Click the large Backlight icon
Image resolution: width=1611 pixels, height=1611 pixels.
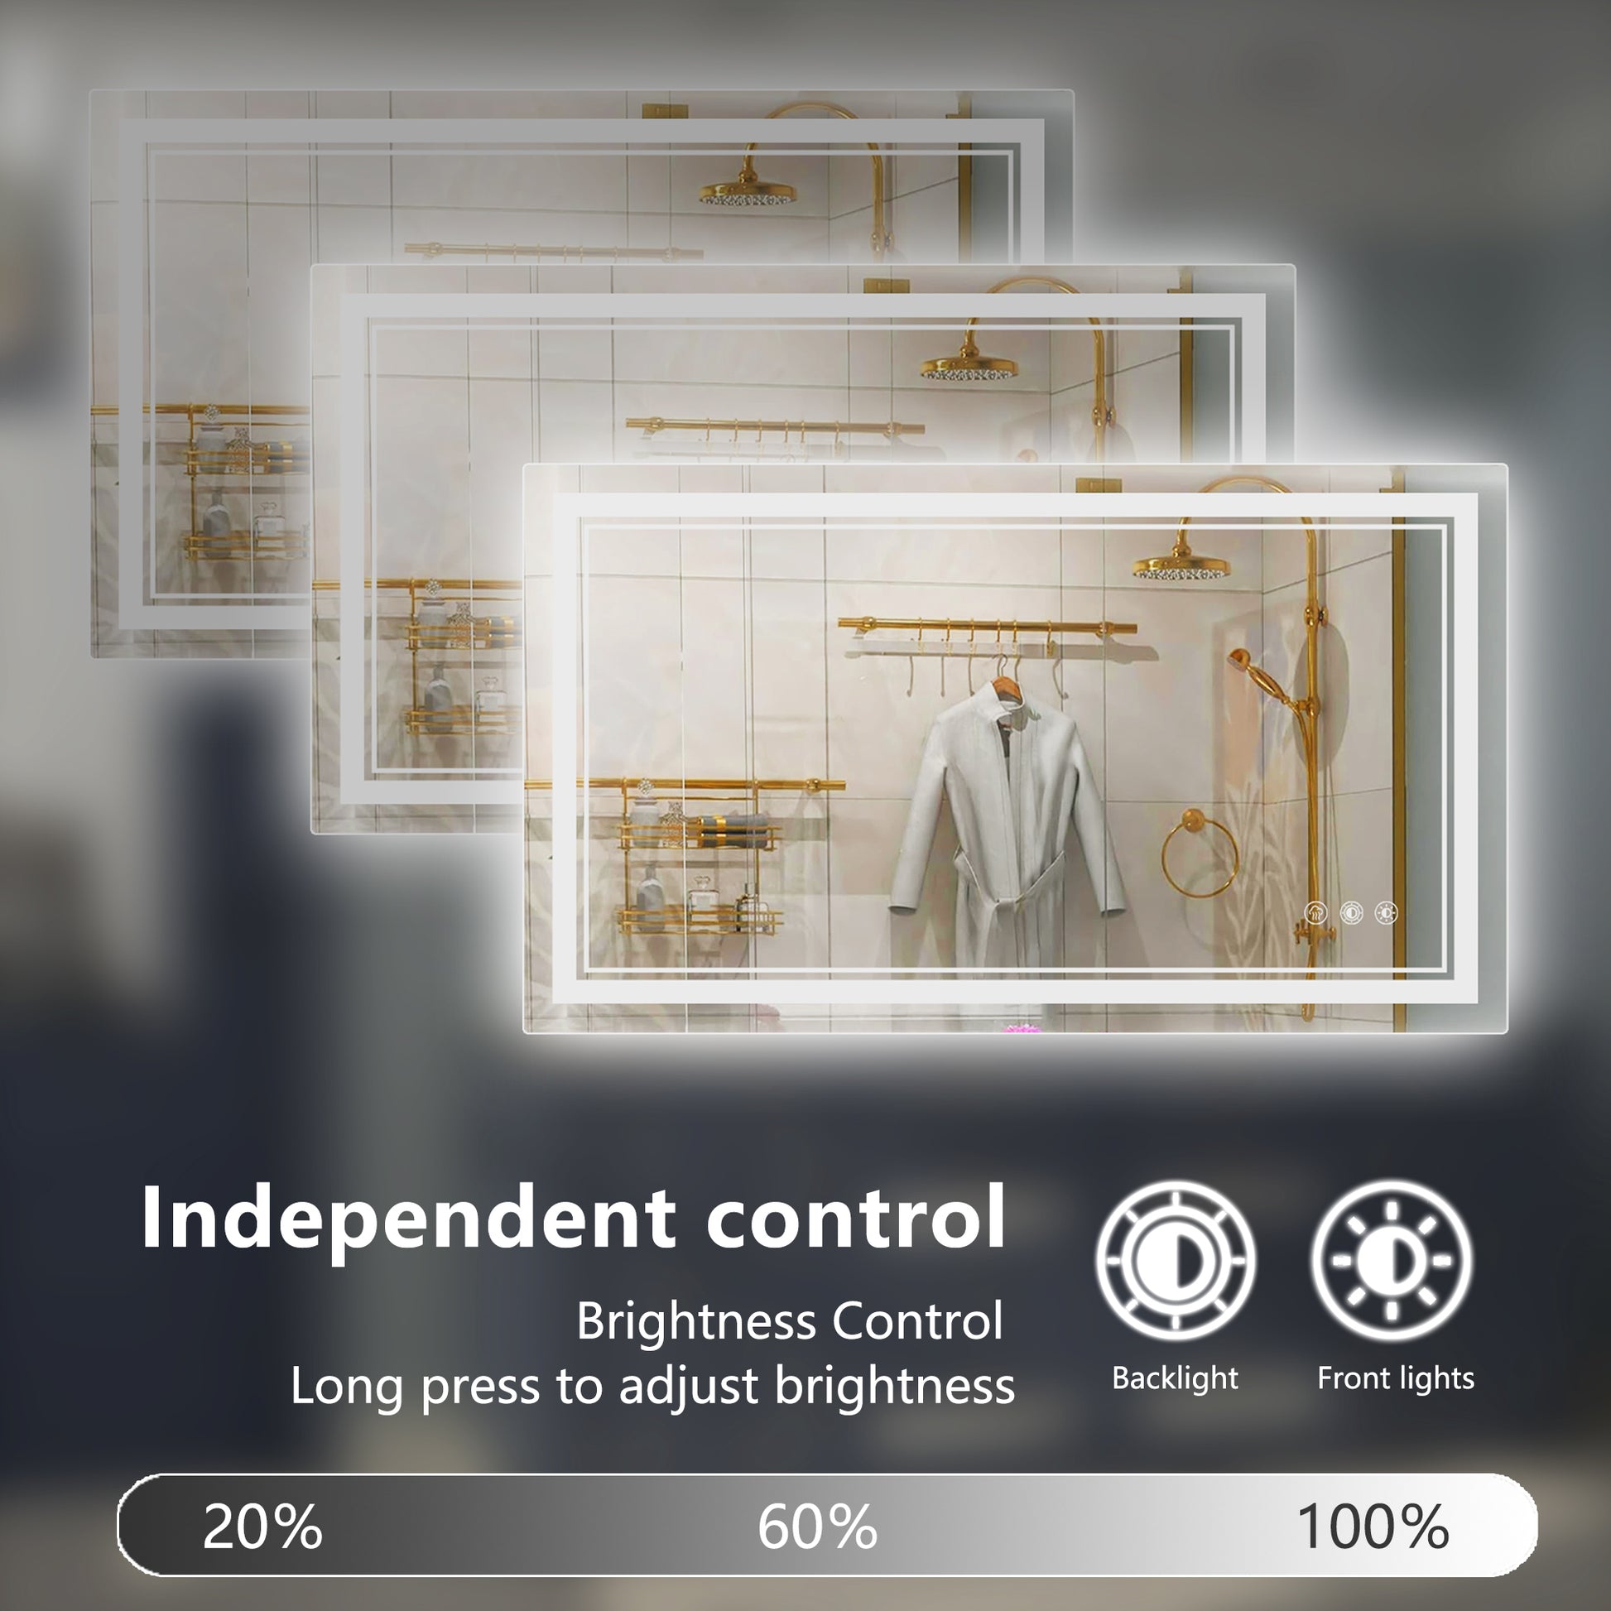point(1175,1260)
